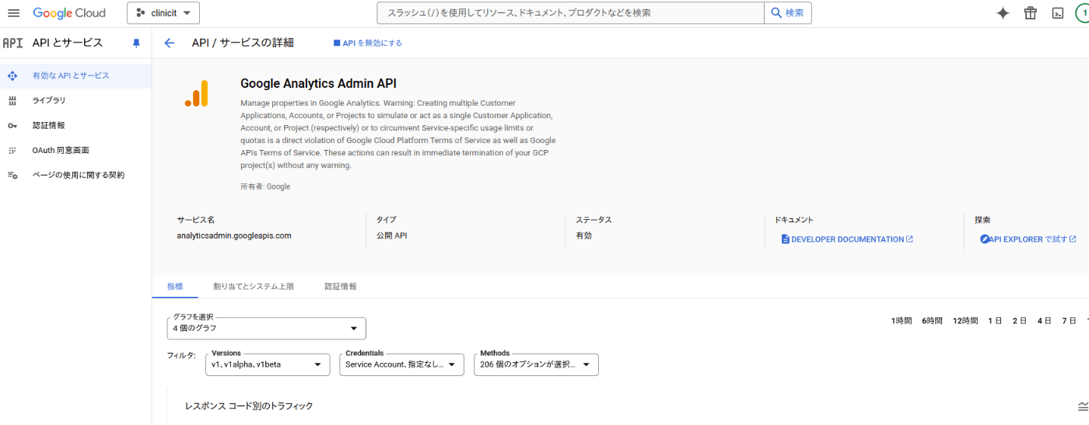Click the key icon for 認証情報
Screen dimensions: 1089x425
pos(12,125)
